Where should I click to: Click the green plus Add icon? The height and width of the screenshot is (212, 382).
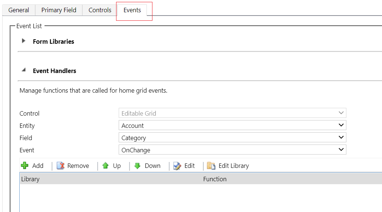point(25,166)
